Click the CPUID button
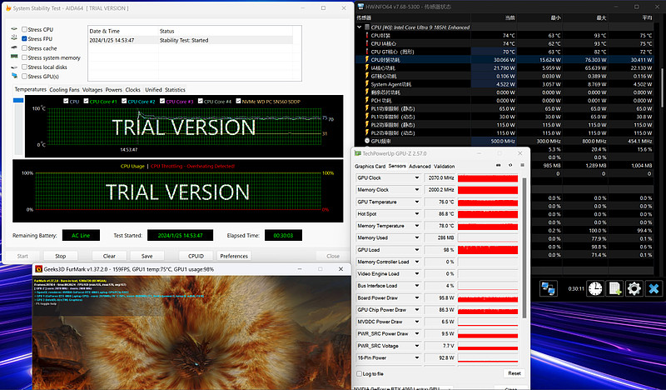Image resolution: width=666 pixels, height=390 pixels. [196, 256]
